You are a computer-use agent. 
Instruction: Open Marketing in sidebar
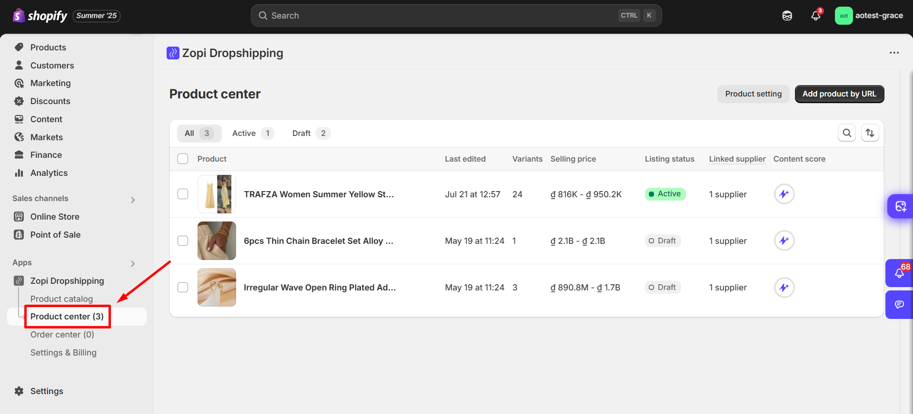coord(50,83)
